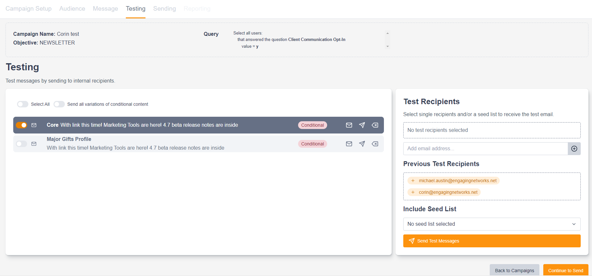This screenshot has height=277, width=592.
Task: Switch to the Audience tab
Action: 72,9
